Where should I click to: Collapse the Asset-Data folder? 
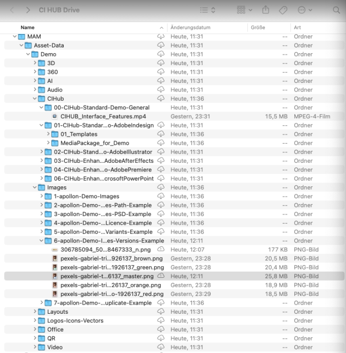point(22,45)
